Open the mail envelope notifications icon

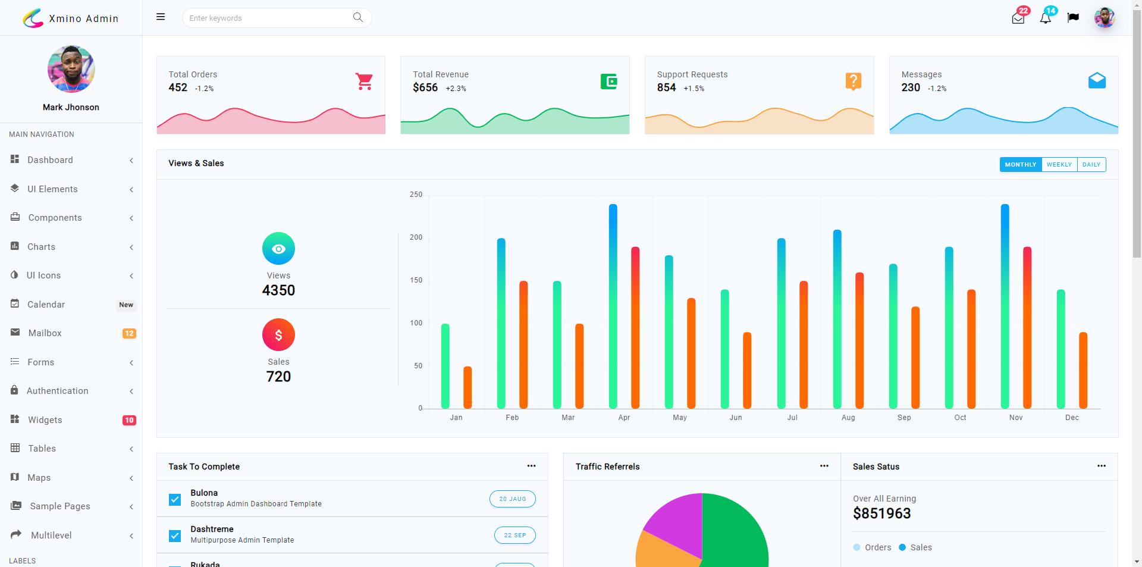(1018, 18)
